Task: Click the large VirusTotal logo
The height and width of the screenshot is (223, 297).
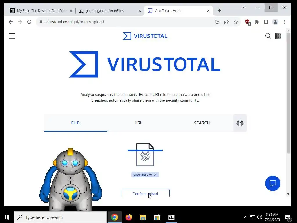Action: pyautogui.click(x=145, y=64)
